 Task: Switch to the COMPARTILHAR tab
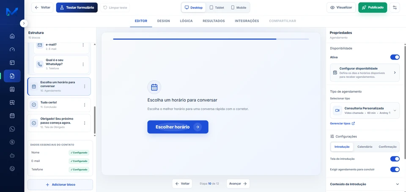tap(283, 21)
